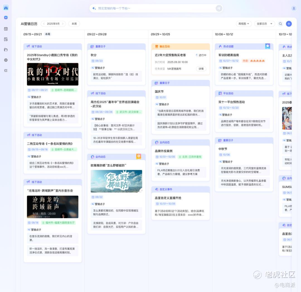Open the home page from the sidebar

tap(6, 8)
